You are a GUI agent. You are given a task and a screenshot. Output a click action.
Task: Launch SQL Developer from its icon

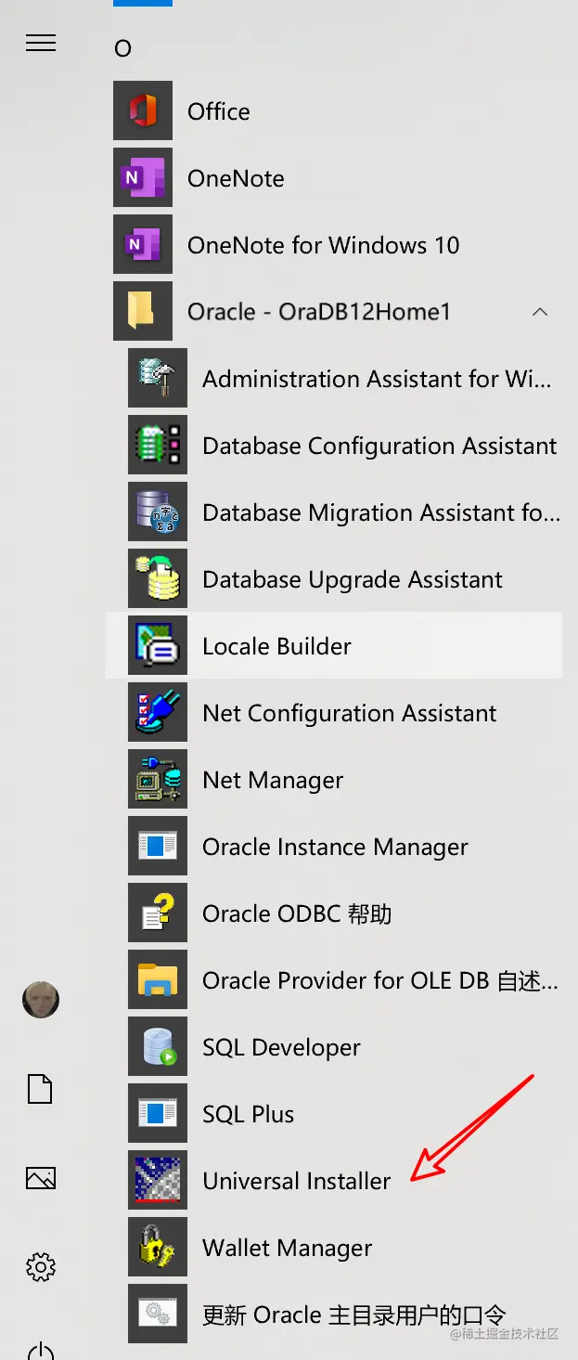coord(158,1047)
